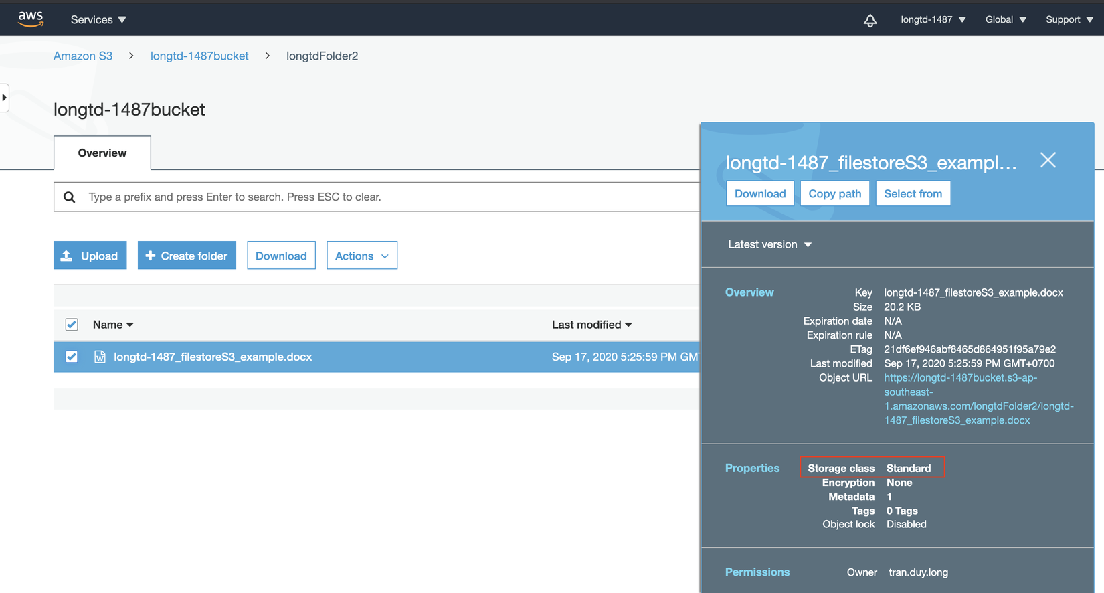Click the search magnifier icon

(69, 197)
